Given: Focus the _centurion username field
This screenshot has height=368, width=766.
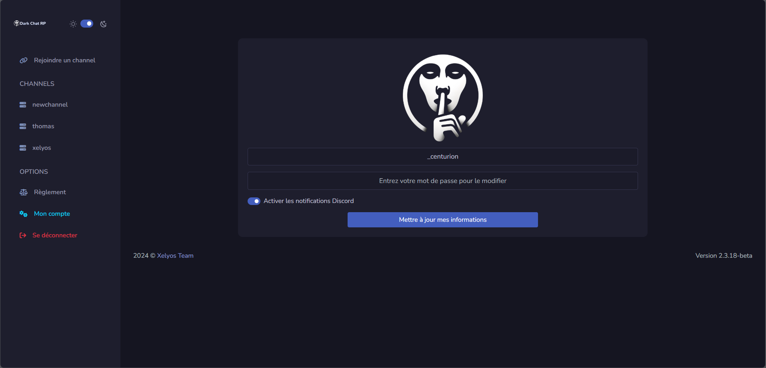Looking at the screenshot, I should [442, 157].
